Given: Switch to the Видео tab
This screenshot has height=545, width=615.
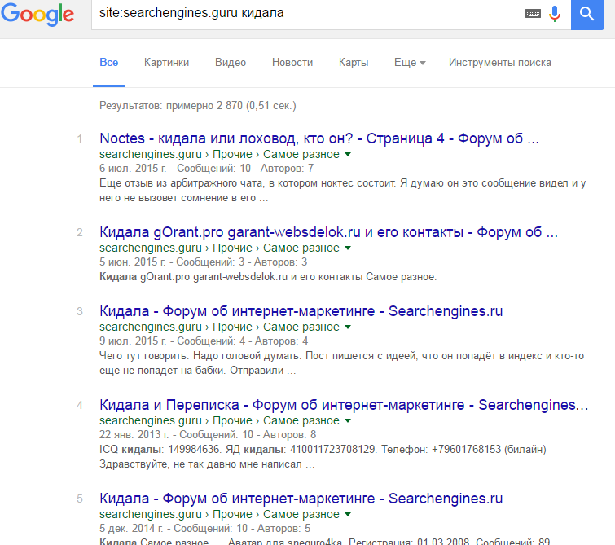Looking at the screenshot, I should pos(231,63).
